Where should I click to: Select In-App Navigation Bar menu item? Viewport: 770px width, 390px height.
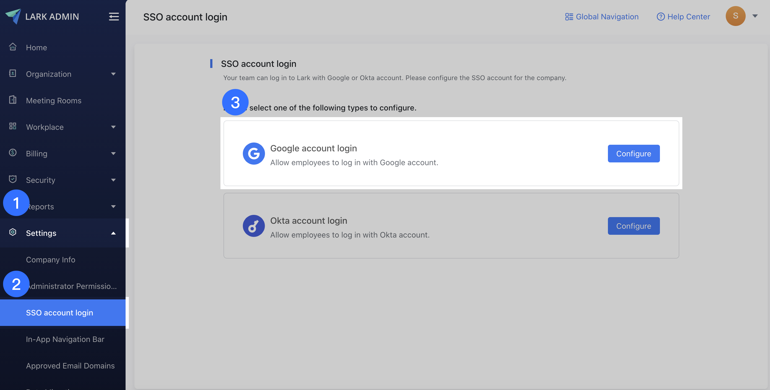(65, 339)
